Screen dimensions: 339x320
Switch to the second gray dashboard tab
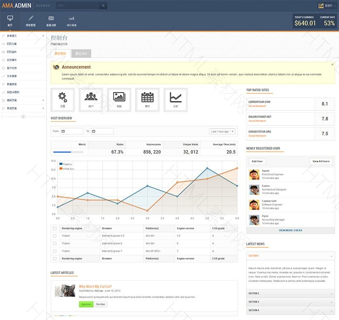(x=81, y=54)
